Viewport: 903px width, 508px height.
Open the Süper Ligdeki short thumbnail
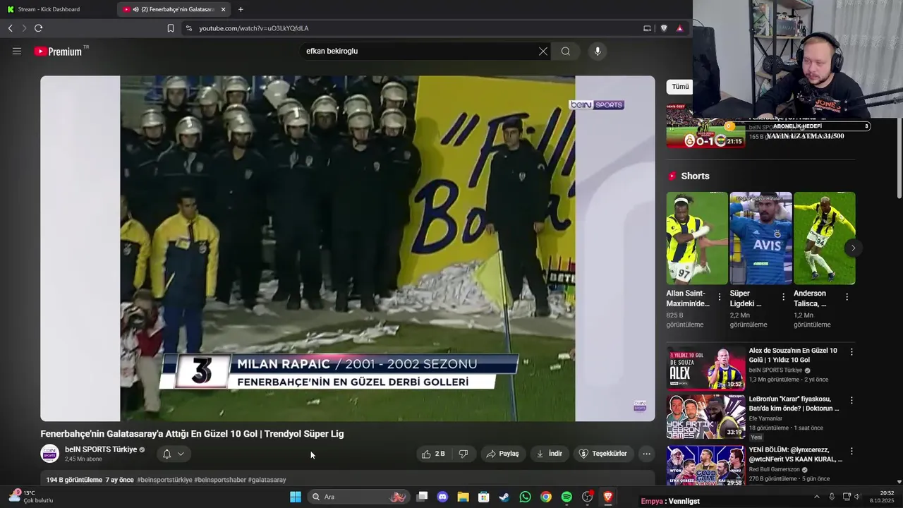760,238
